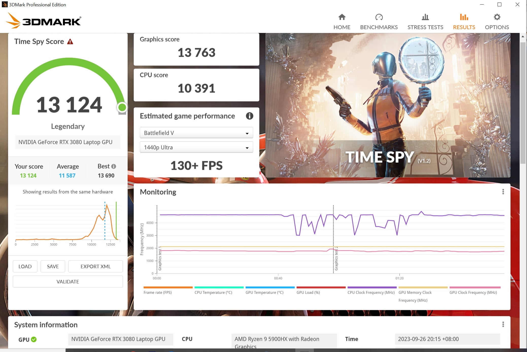Click the CPU score value 10 391
The image size is (527, 352).
click(x=196, y=88)
